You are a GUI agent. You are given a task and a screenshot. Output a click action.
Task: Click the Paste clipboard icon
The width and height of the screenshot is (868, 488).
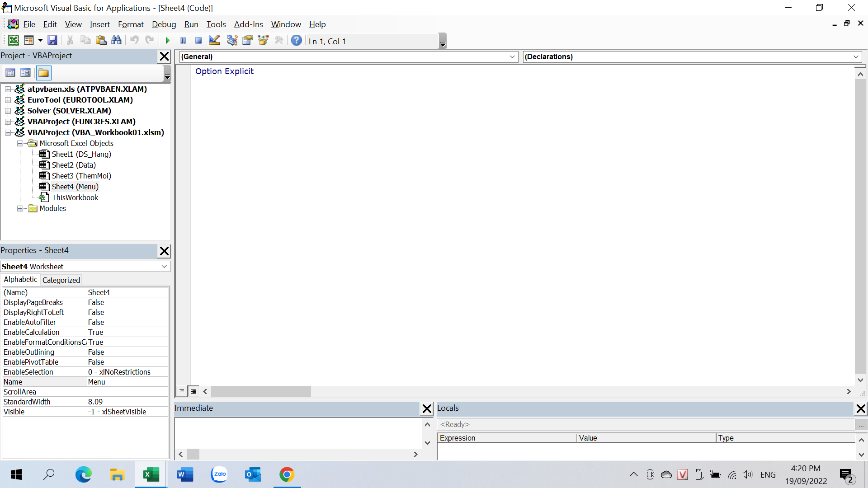(101, 41)
